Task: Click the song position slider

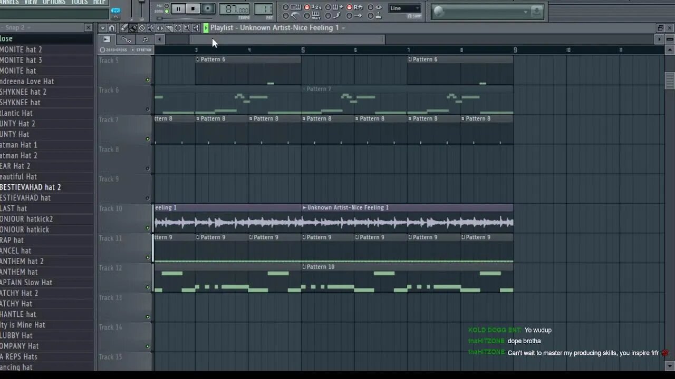Action: (185, 19)
